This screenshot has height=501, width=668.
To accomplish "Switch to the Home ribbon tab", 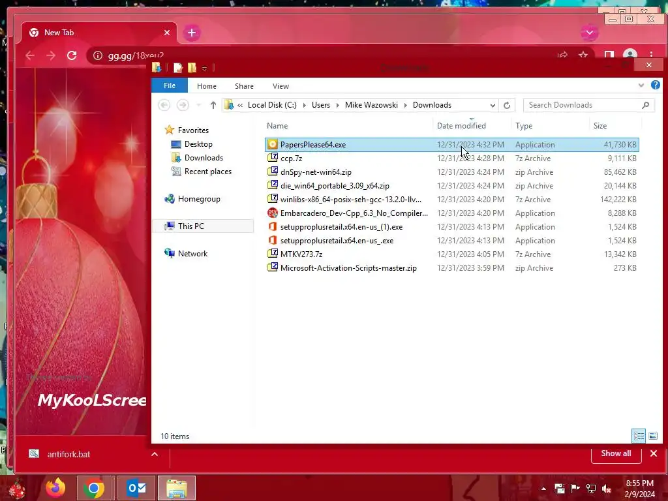I will click(x=207, y=86).
